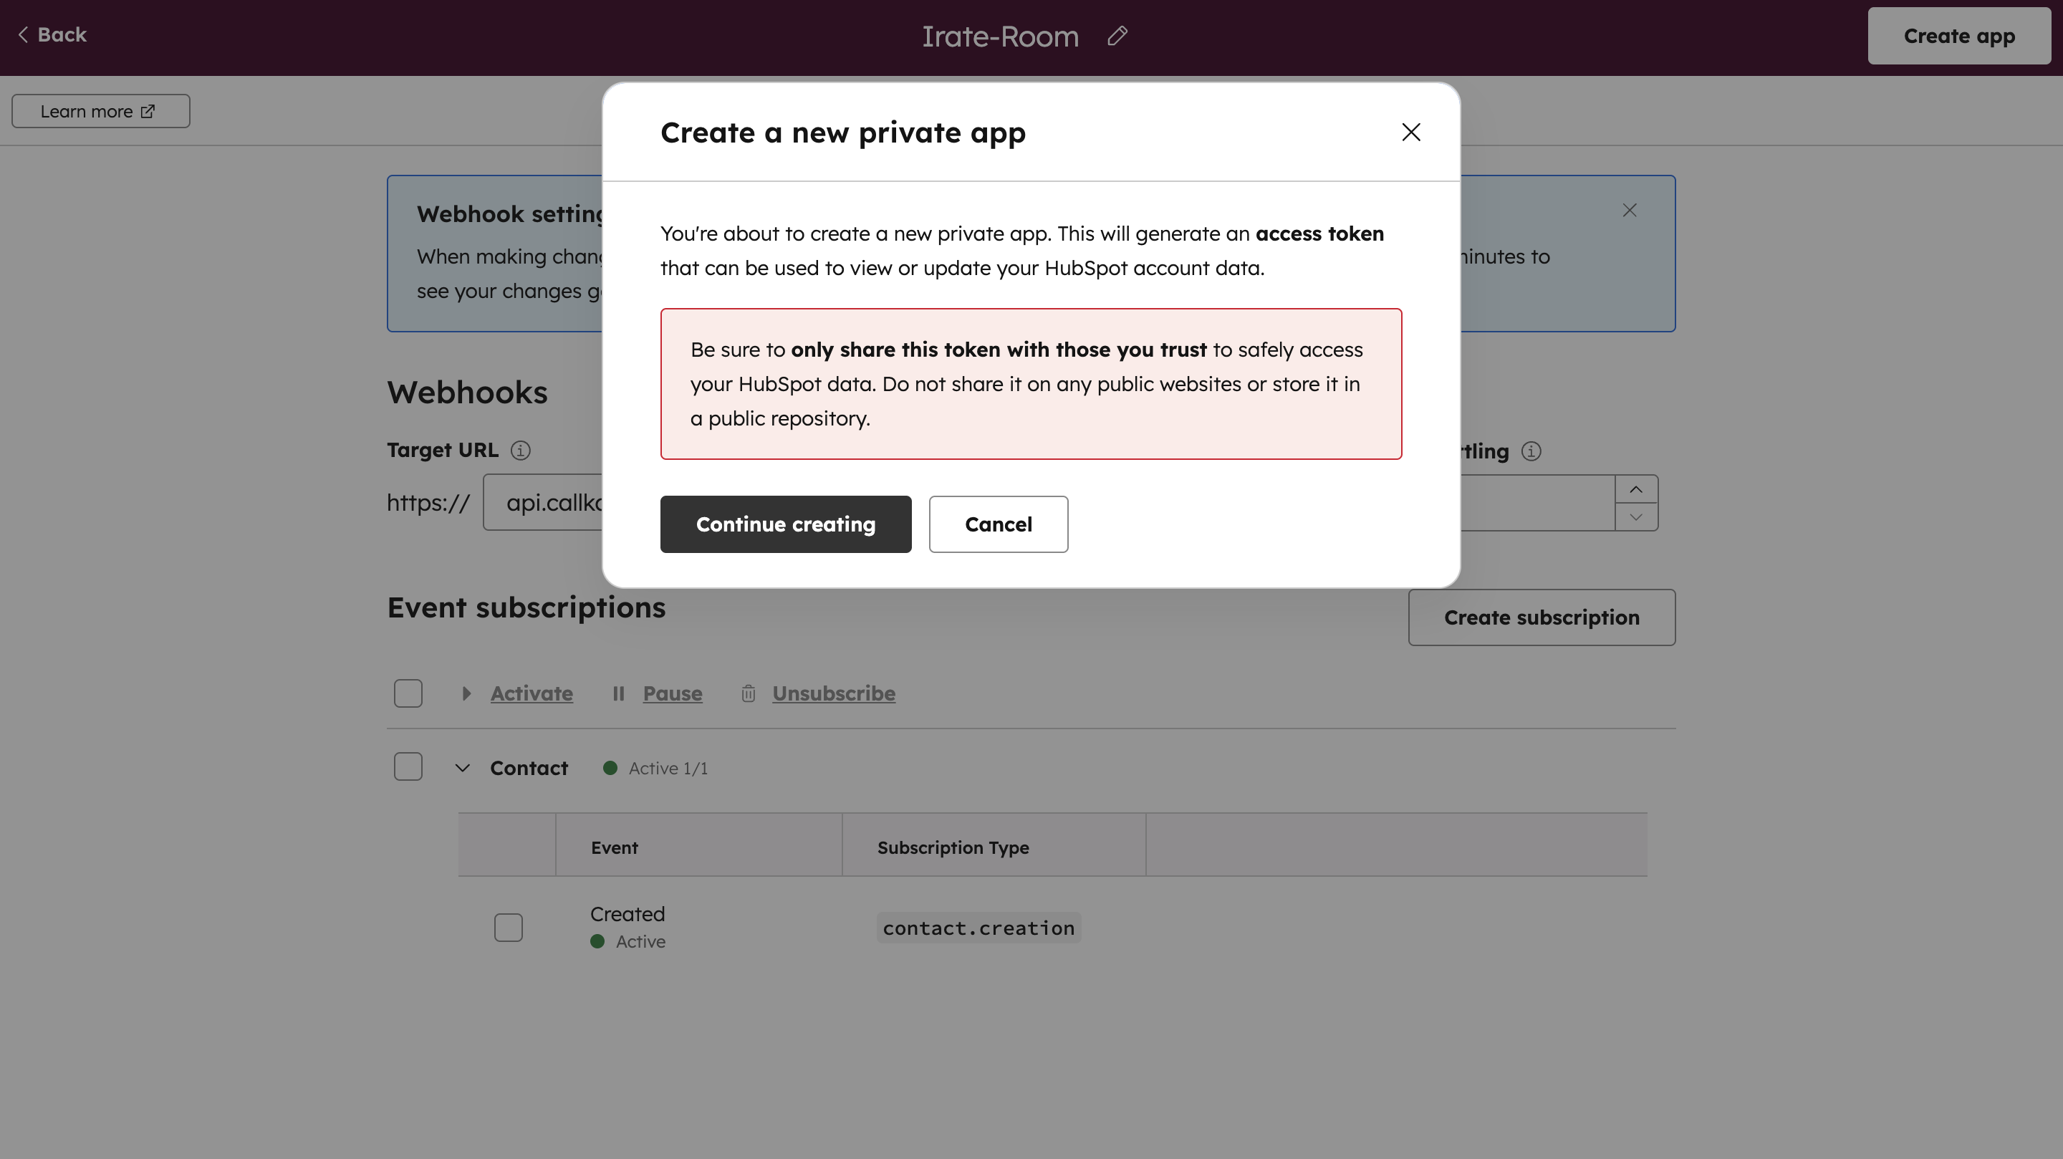Click Continue creating in the modal
The width and height of the screenshot is (2063, 1159).
(x=785, y=524)
